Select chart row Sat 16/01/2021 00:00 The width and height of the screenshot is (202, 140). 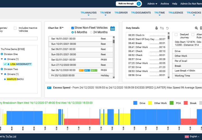tap(81, 39)
